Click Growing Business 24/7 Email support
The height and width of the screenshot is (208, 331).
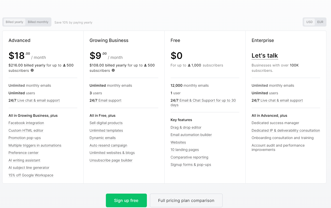pos(105,101)
